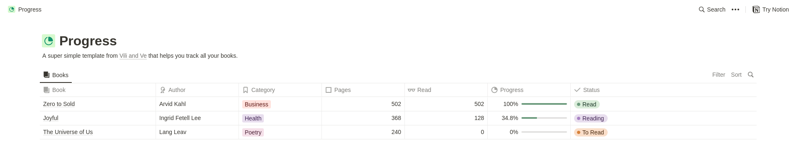Click the magnifier icon next to Sort
Viewport: 796px width, 153px height.
pos(750,75)
